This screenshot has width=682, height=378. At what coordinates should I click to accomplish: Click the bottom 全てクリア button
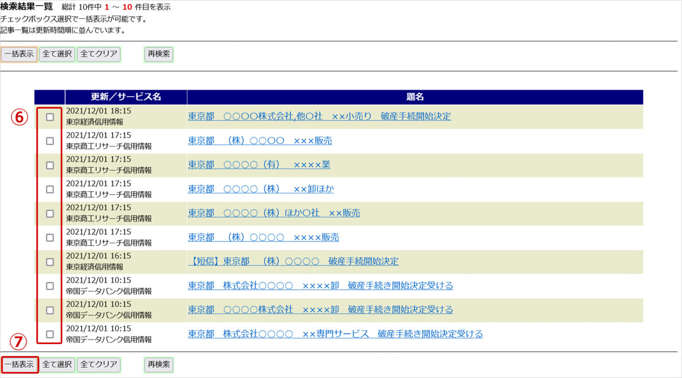tap(99, 365)
